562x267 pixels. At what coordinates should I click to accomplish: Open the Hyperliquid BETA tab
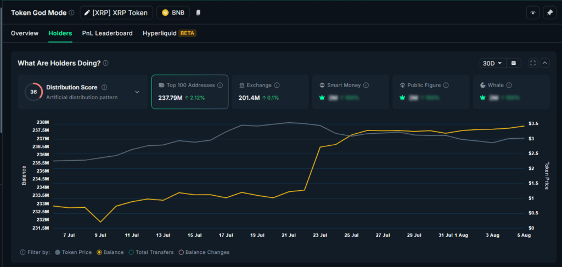pos(169,33)
